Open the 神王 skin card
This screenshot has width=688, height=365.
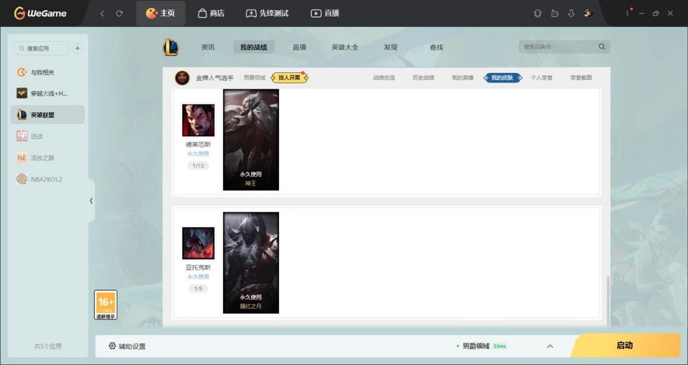251,140
